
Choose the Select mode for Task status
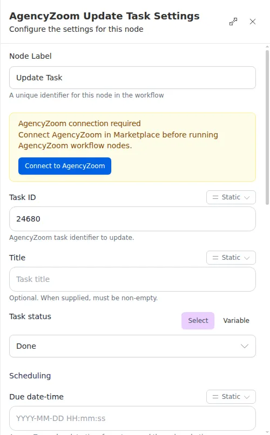(x=198, y=320)
